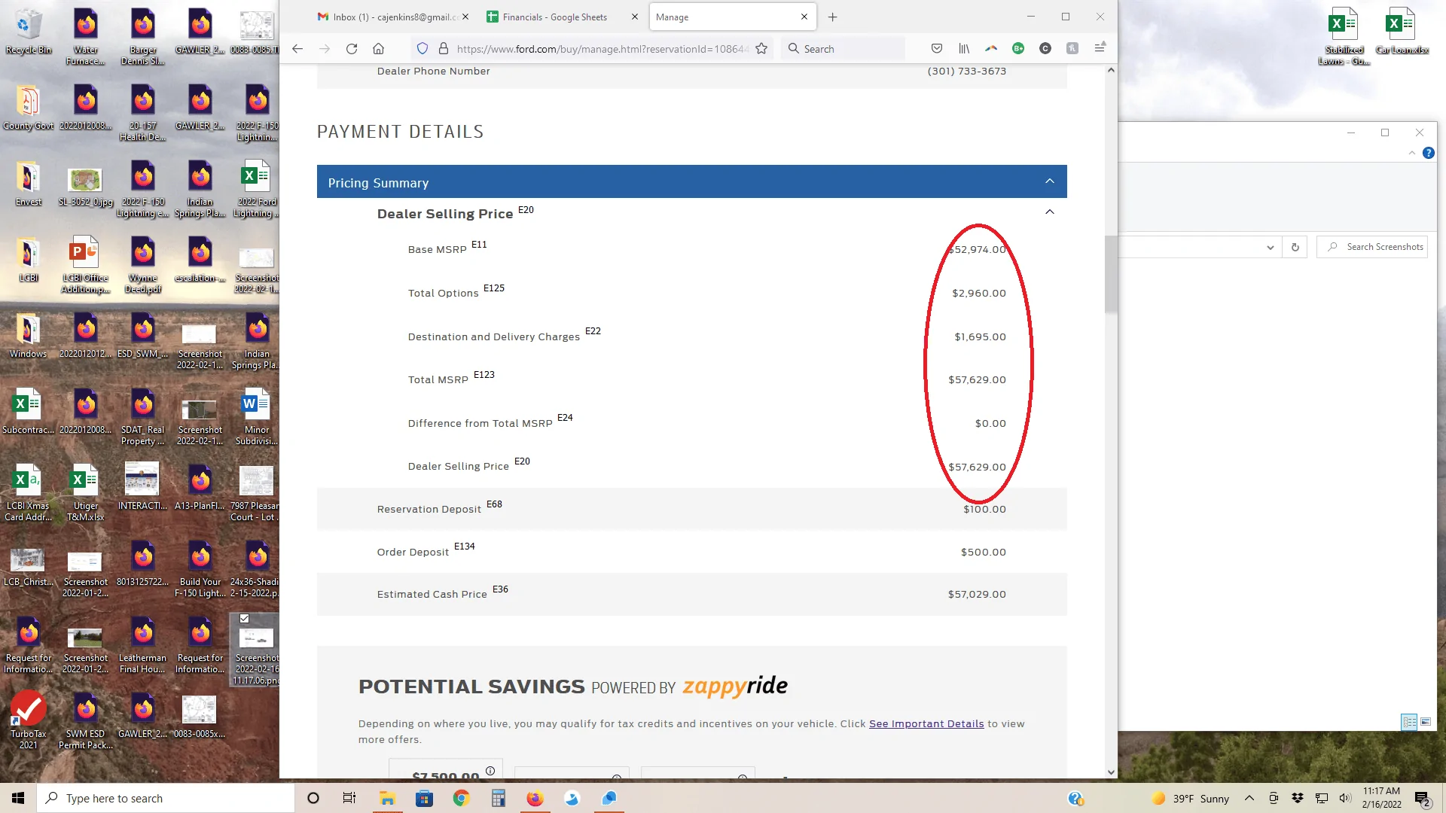Collapse the Pricing Summary section

1050,181
